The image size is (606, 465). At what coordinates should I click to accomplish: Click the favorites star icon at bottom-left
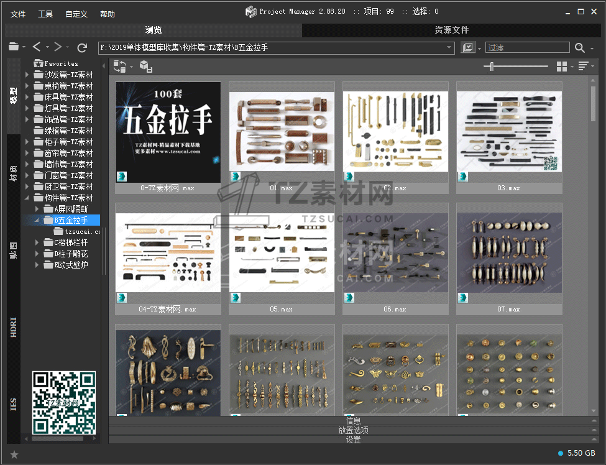point(14,454)
